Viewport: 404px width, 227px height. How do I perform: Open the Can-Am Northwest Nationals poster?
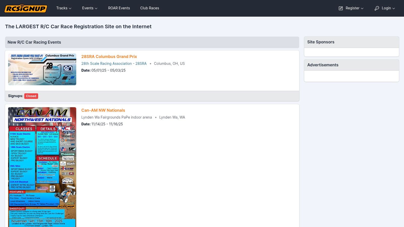click(42, 167)
